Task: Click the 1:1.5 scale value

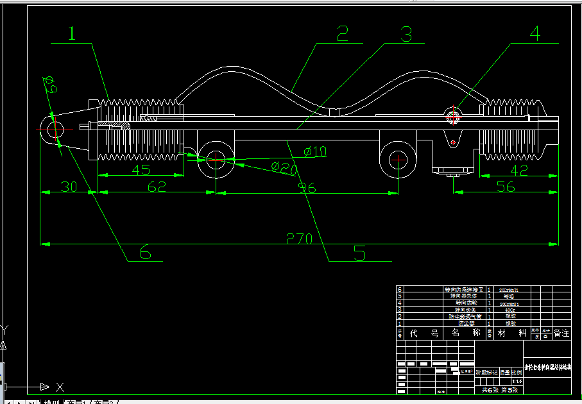Action: click(517, 382)
